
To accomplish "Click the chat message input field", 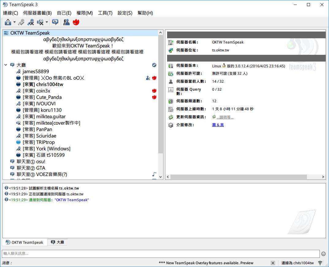I will coord(161,254).
